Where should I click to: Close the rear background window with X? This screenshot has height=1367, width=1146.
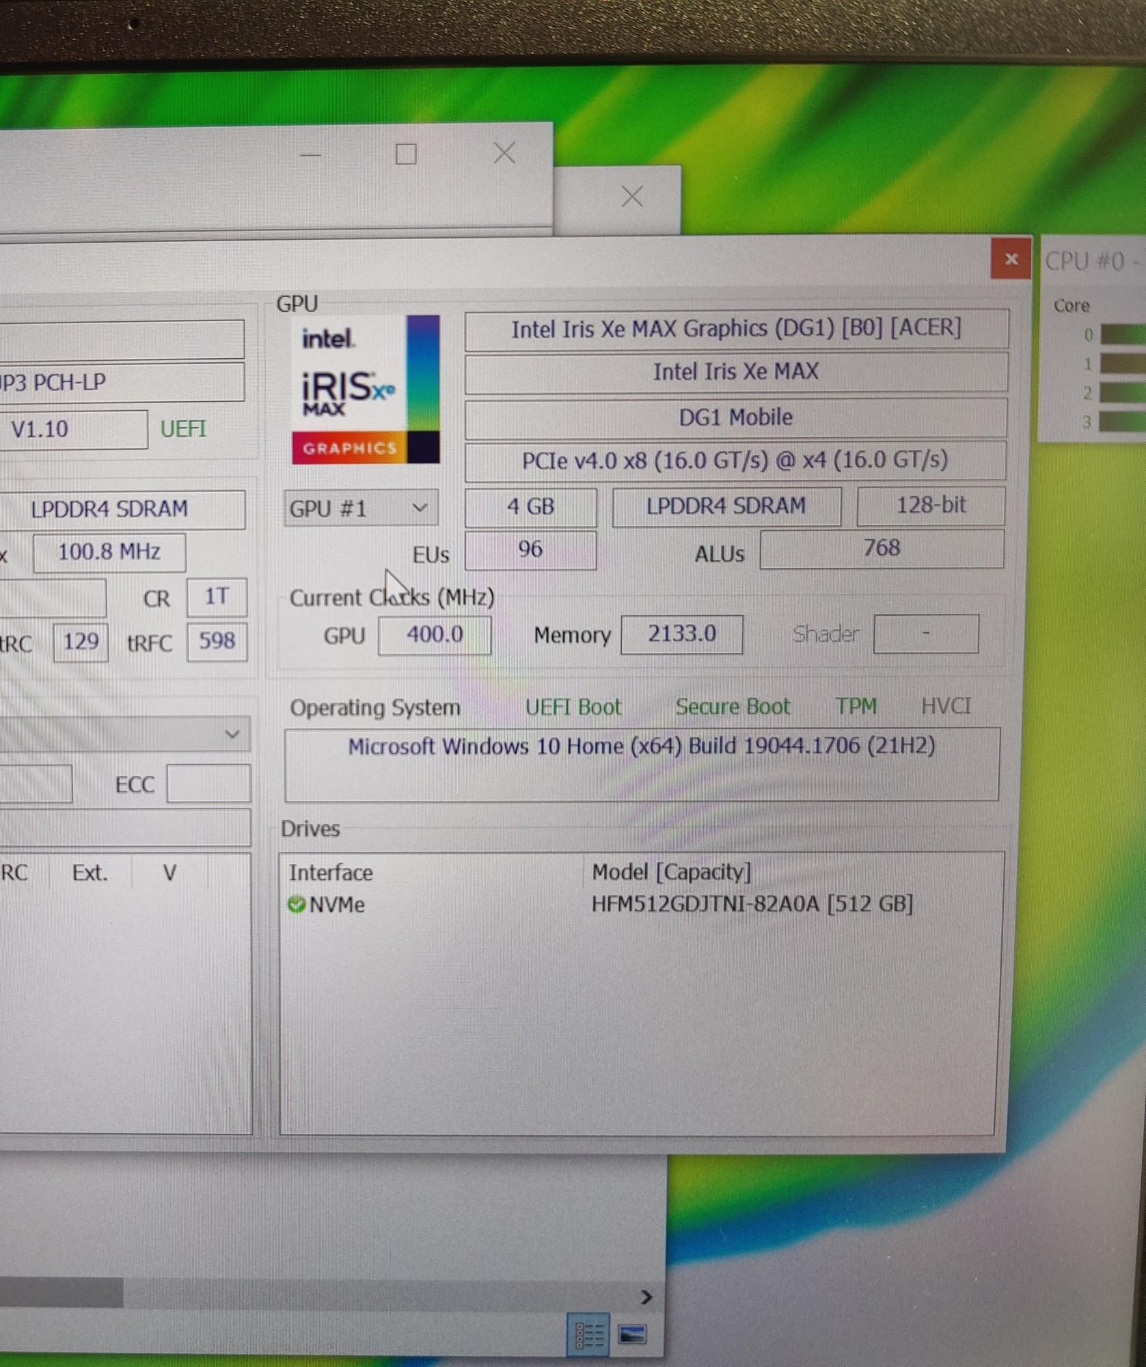504,153
